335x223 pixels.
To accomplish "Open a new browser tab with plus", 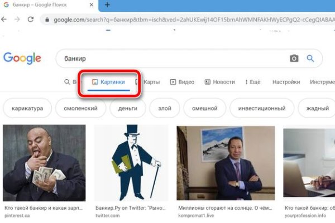I will click(x=107, y=5).
